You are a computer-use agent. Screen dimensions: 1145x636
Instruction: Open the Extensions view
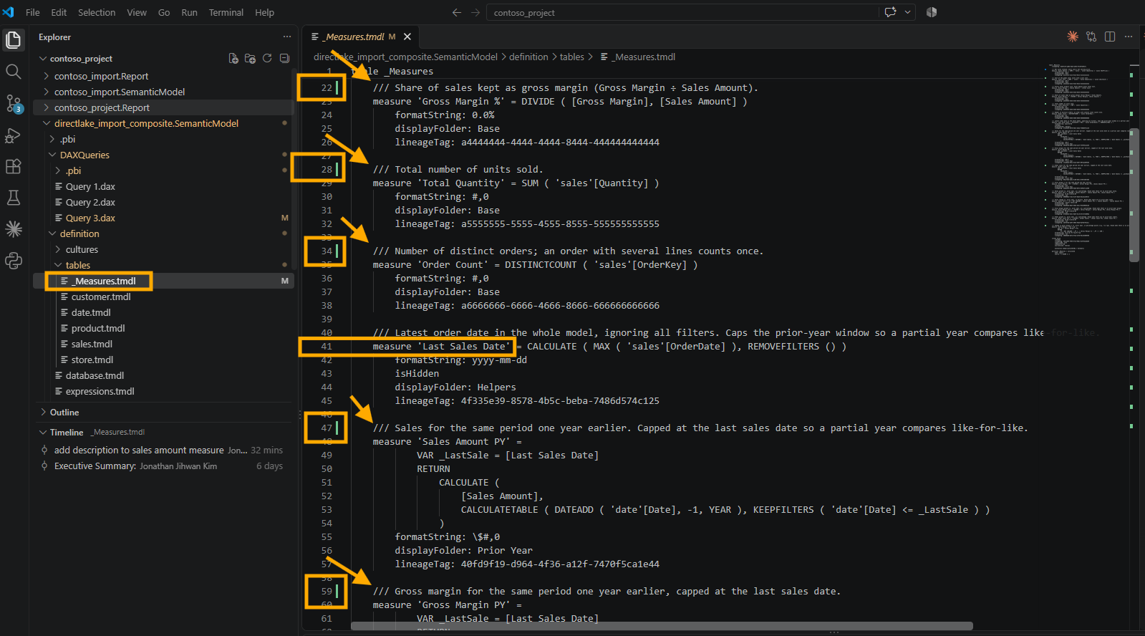[14, 166]
